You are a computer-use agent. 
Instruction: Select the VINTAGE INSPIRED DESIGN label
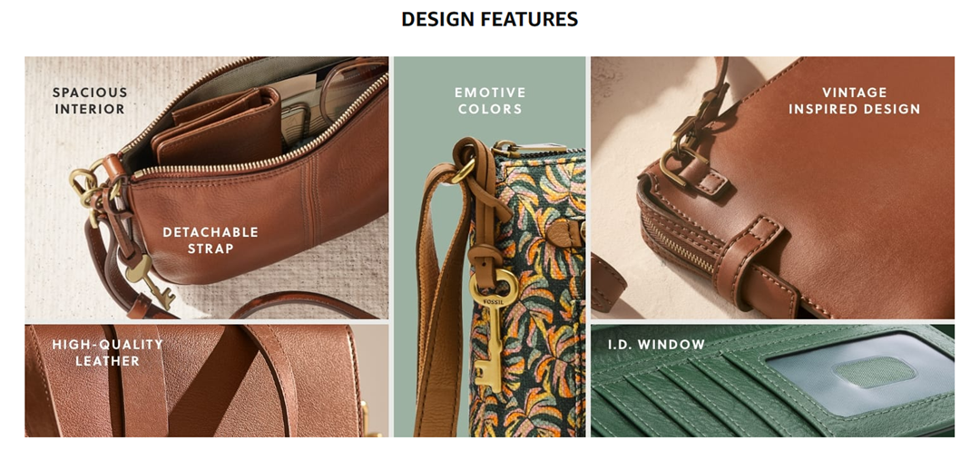(x=855, y=101)
